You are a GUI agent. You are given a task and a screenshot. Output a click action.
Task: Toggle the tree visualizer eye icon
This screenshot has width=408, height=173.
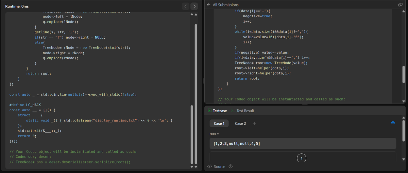click(393, 123)
